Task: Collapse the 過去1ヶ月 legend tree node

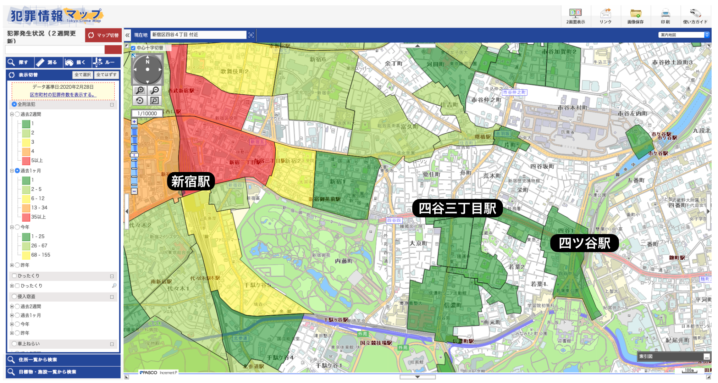Action: click(x=12, y=171)
